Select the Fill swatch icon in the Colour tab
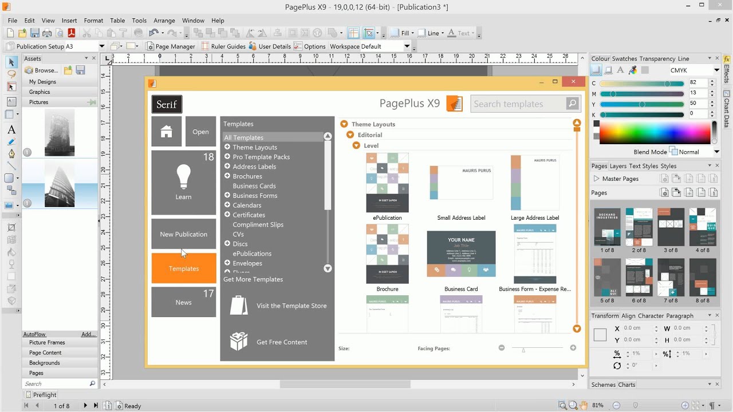 coord(596,70)
